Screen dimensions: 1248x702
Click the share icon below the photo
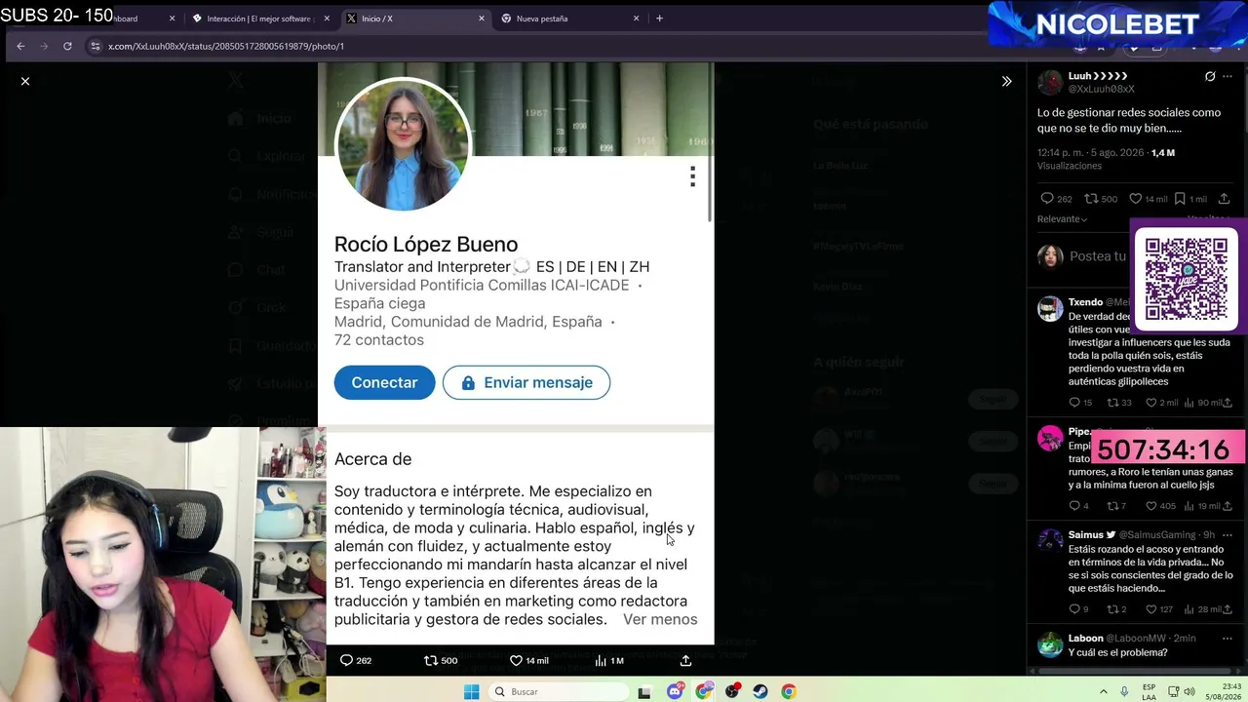(x=685, y=660)
